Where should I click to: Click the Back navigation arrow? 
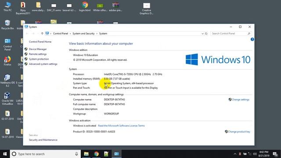27,33
